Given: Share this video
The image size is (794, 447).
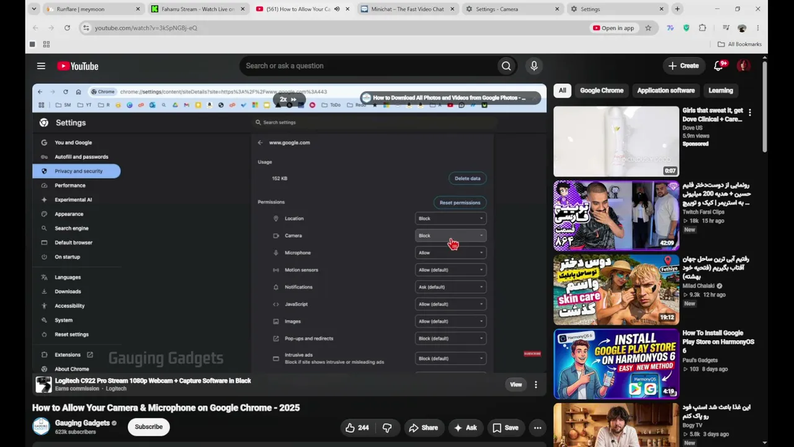Looking at the screenshot, I should pyautogui.click(x=423, y=428).
